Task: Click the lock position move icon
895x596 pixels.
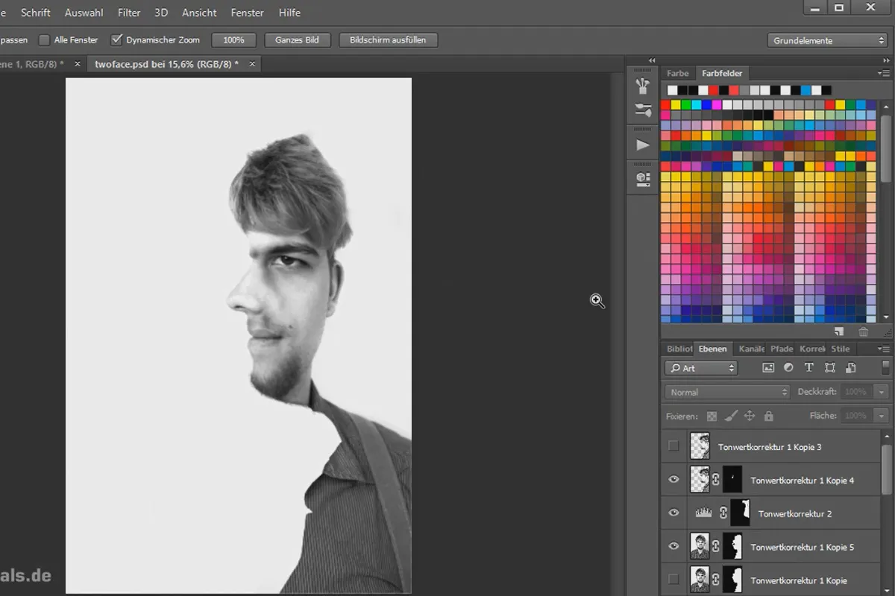Action: 750,416
